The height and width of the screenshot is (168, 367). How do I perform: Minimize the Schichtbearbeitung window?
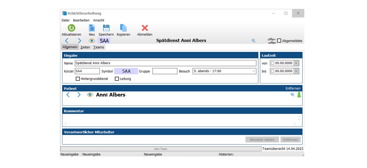274,13
